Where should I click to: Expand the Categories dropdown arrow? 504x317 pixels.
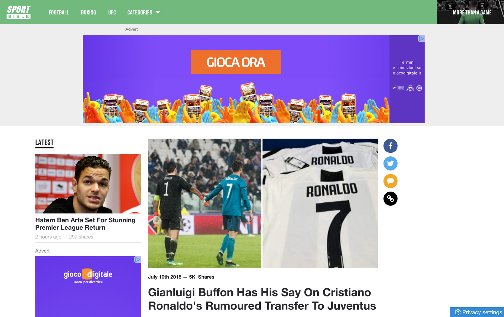point(158,12)
